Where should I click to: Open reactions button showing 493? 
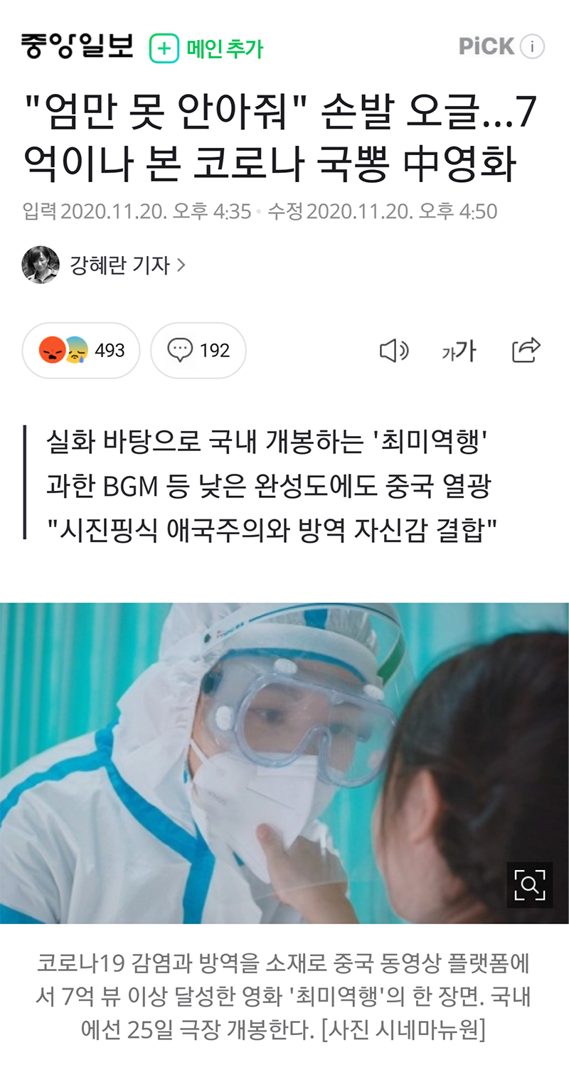pos(81,350)
